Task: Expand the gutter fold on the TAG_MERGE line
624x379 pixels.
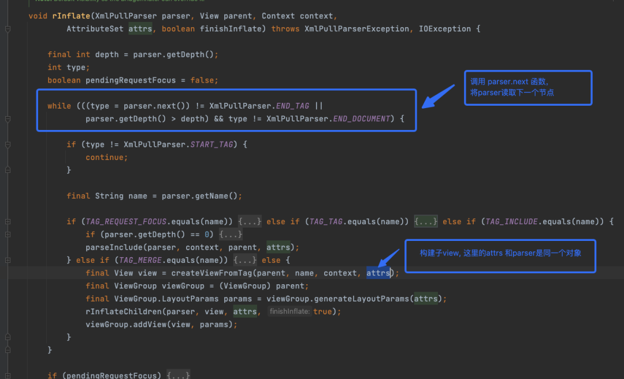Action: click(8, 260)
